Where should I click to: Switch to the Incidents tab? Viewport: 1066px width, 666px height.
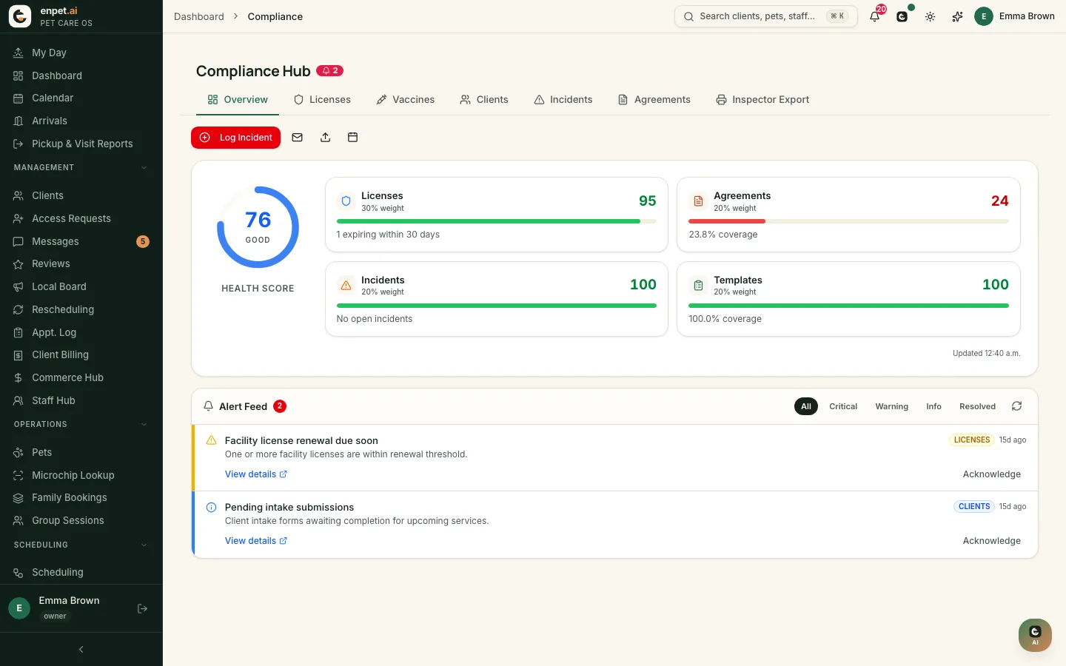coord(563,99)
